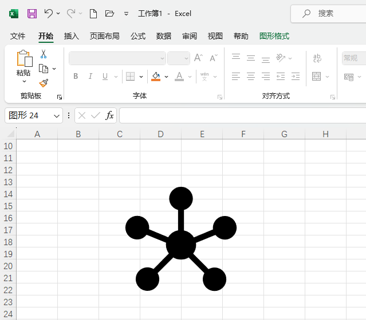Click the Borders icon

(130, 77)
